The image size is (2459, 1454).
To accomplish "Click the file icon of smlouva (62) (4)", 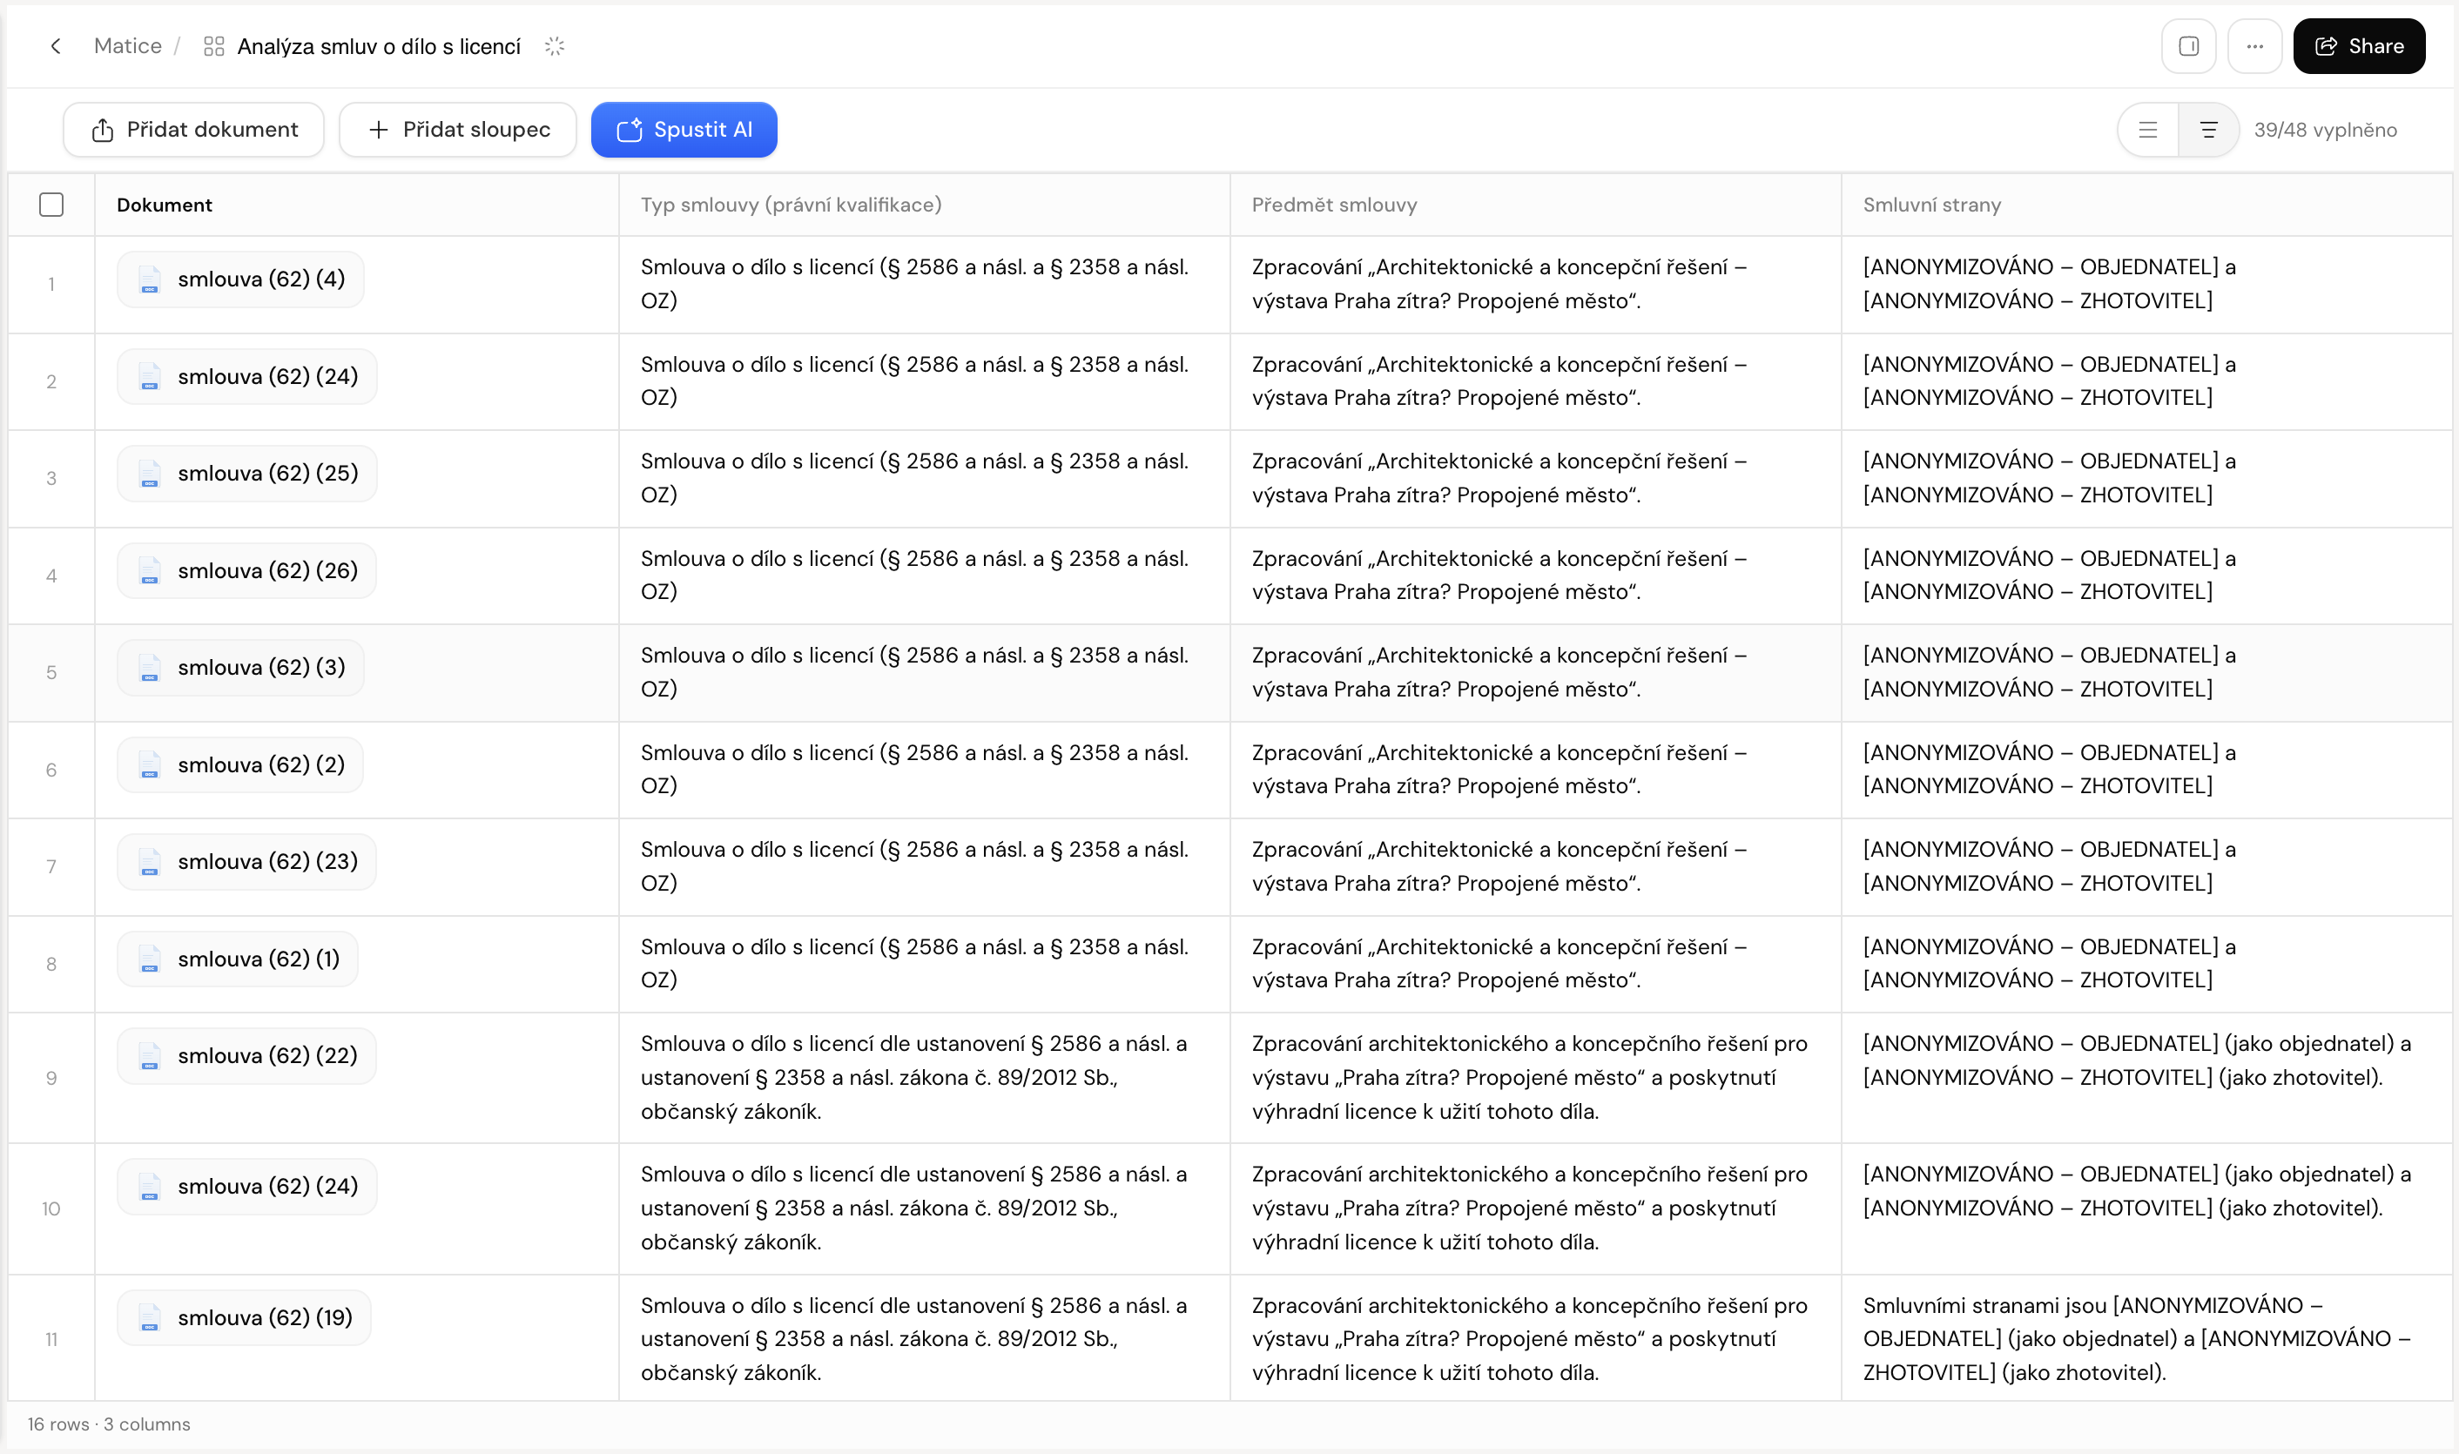I will tap(149, 279).
